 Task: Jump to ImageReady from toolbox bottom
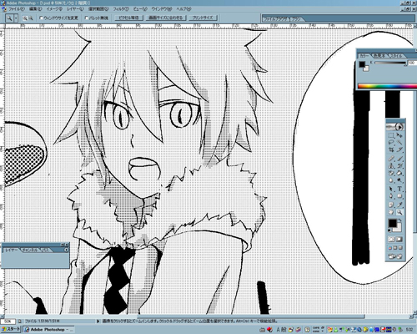395,256
